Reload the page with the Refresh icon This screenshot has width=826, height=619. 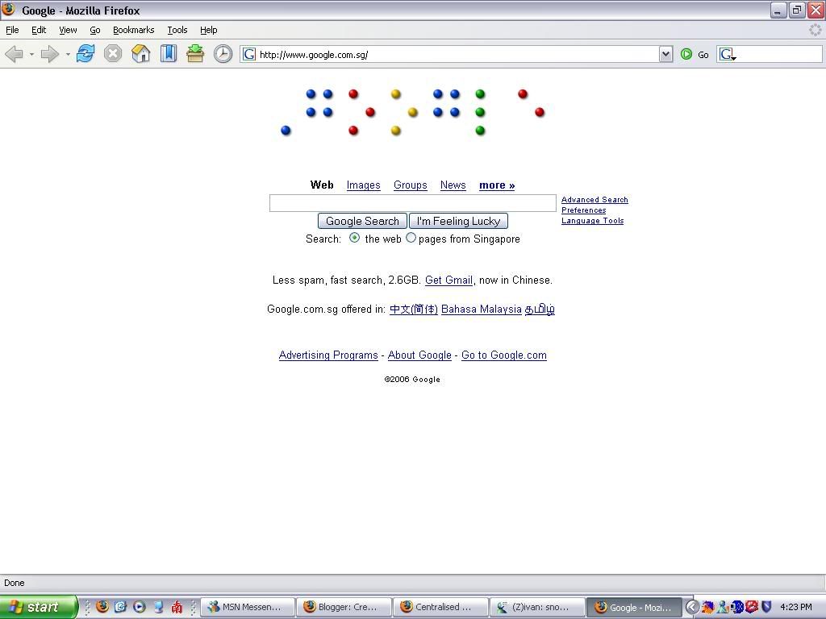(x=85, y=54)
